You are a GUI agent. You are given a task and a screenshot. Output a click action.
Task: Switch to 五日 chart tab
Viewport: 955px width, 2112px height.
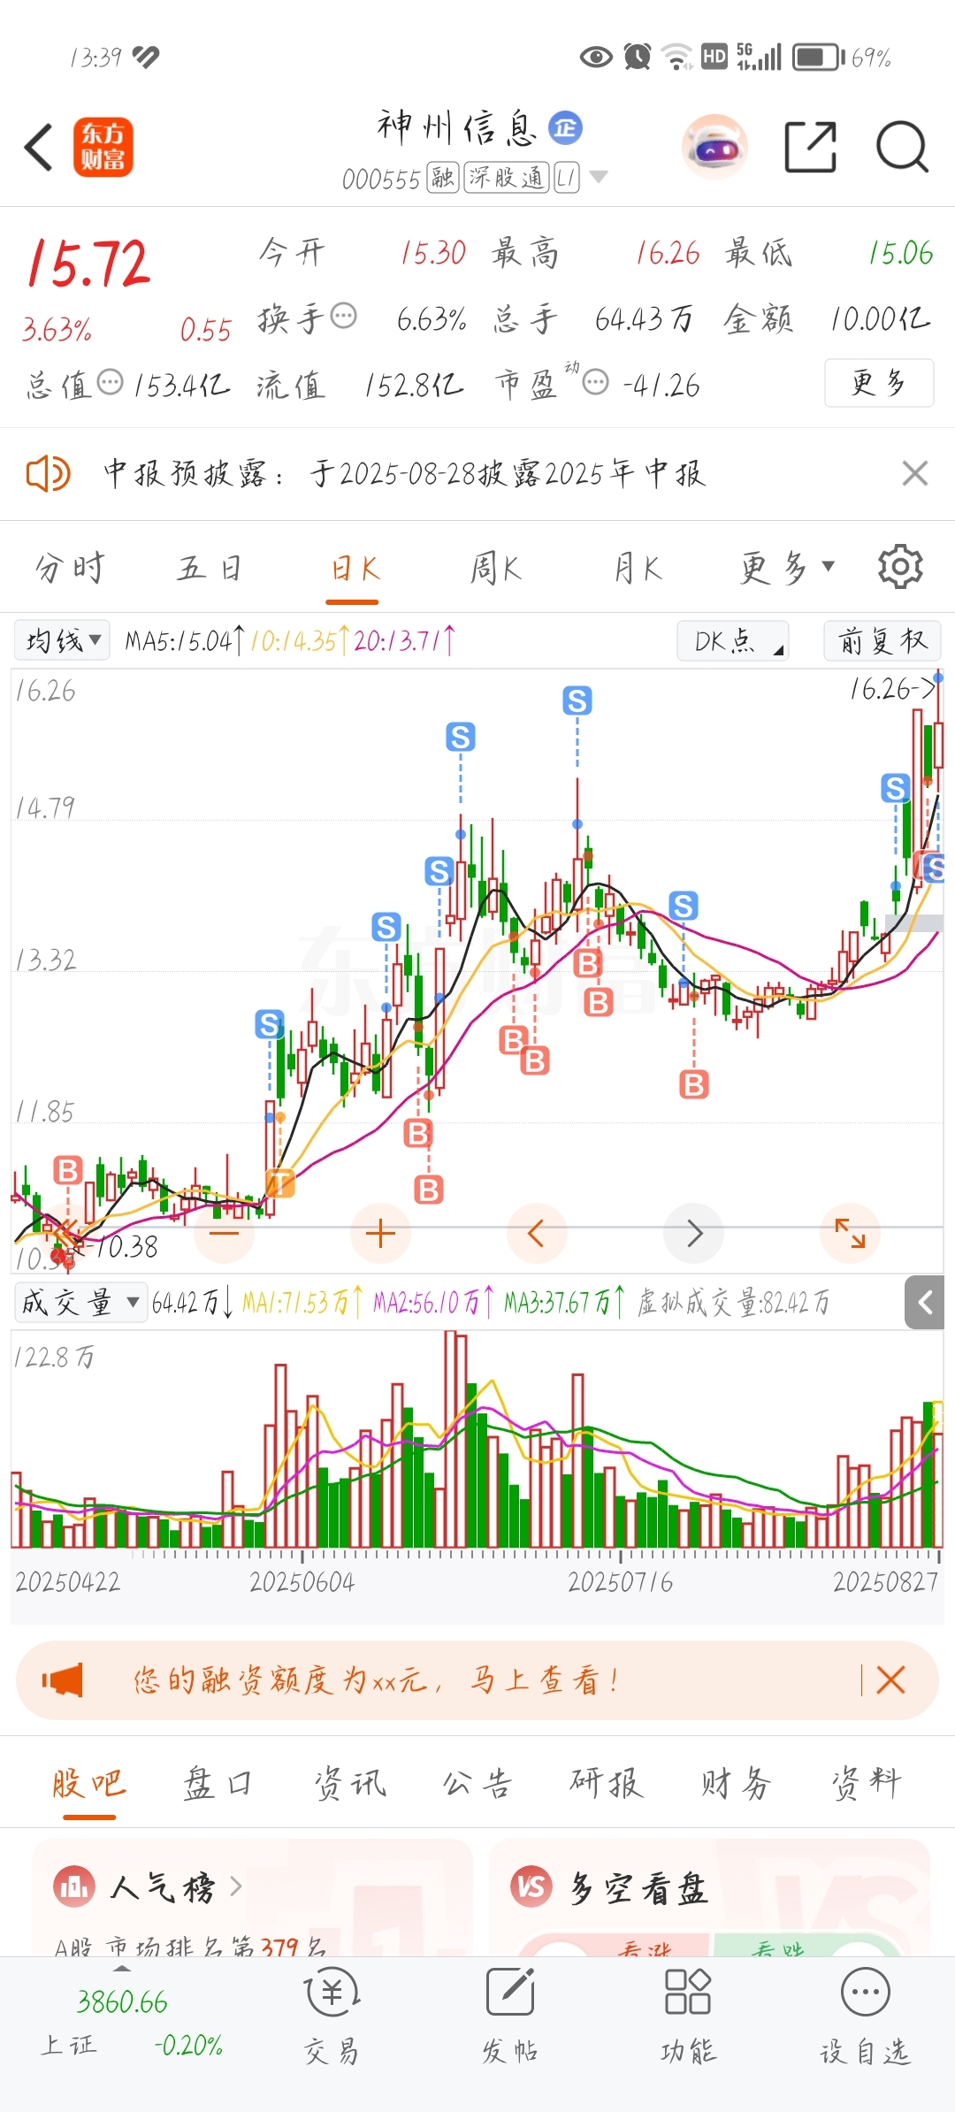tap(210, 567)
